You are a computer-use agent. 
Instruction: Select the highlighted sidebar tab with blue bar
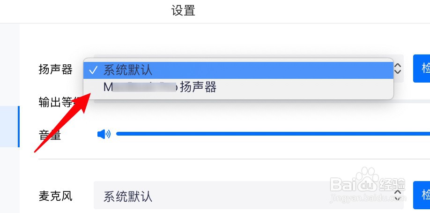click(9, 127)
